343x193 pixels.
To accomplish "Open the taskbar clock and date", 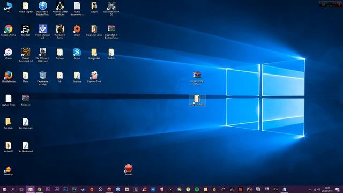I will coord(327,189).
